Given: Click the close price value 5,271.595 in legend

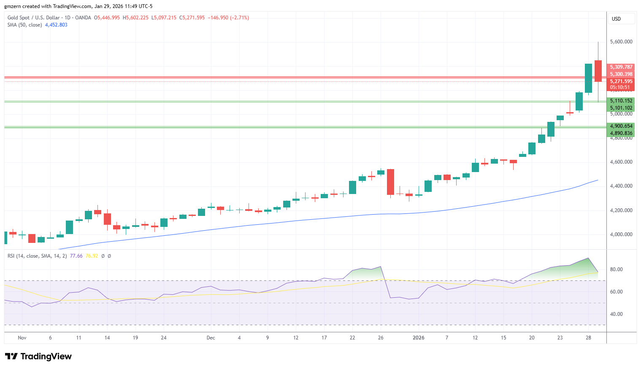Looking at the screenshot, I should tap(193, 18).
